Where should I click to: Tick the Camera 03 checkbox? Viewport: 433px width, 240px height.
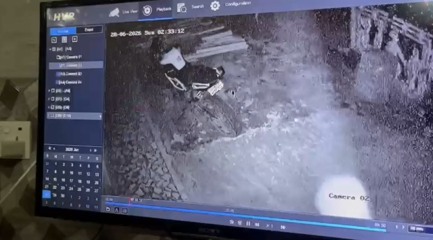pyautogui.click(x=58, y=74)
